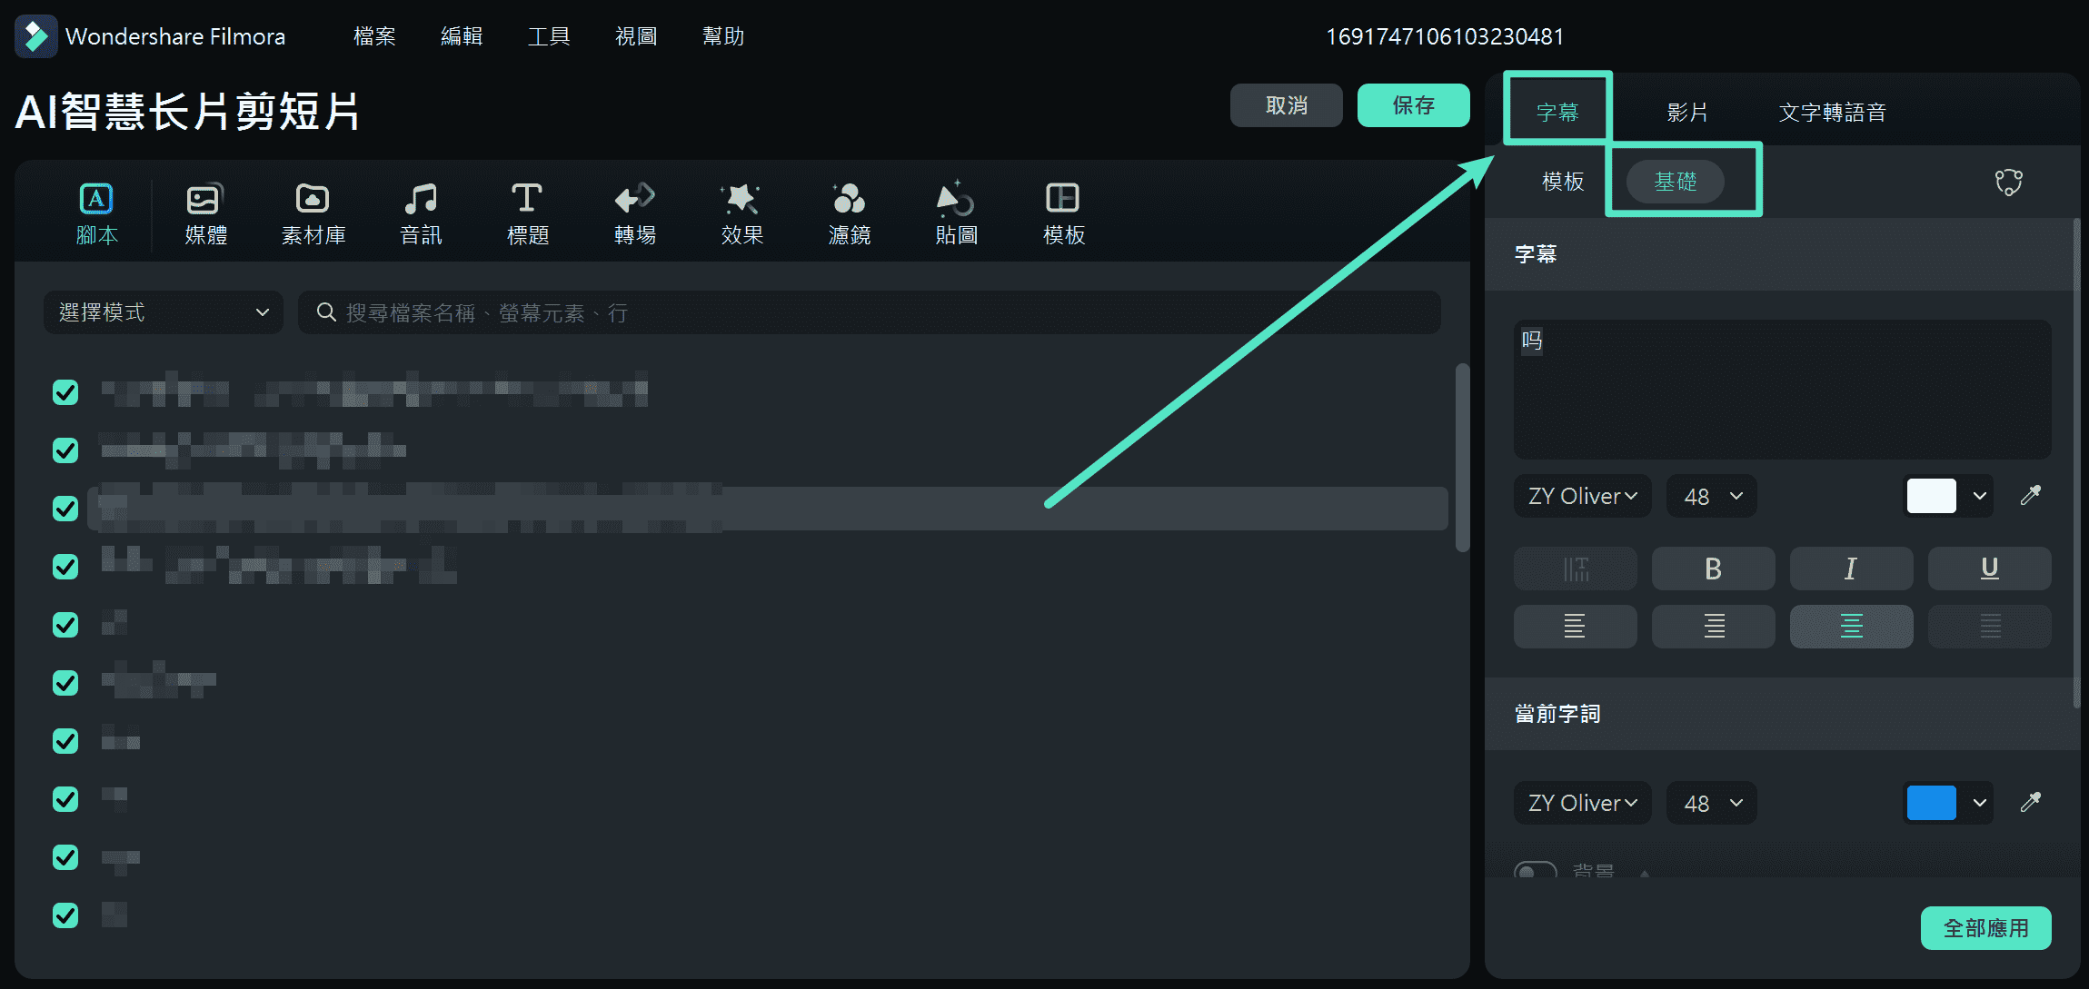This screenshot has height=989, width=2089.
Task: Uncheck the fourth script line checkbox
Action: point(65,567)
